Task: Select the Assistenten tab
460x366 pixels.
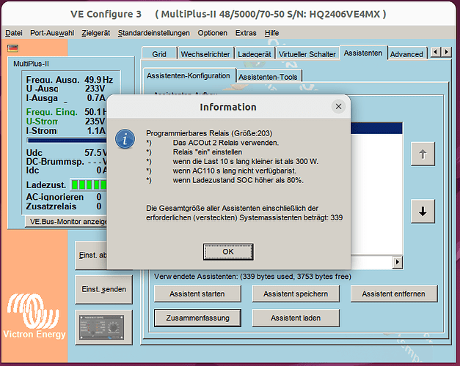Action: coord(363,53)
